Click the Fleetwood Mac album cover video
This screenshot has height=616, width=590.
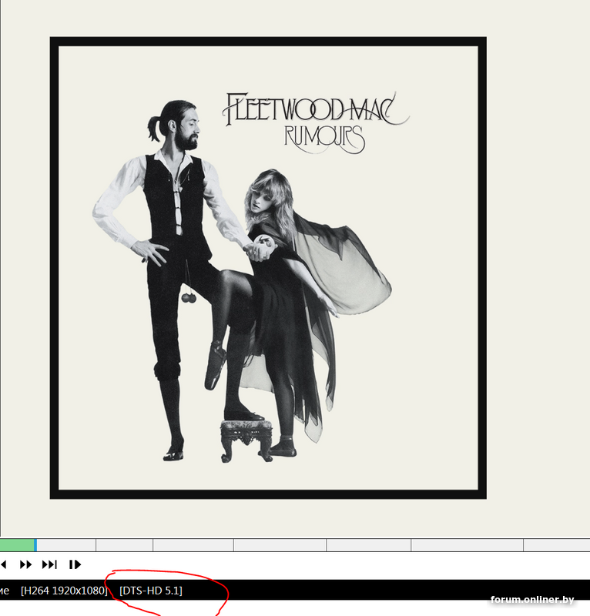(268, 268)
